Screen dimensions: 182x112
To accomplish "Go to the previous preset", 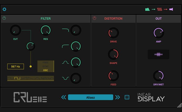I will click(64, 97).
